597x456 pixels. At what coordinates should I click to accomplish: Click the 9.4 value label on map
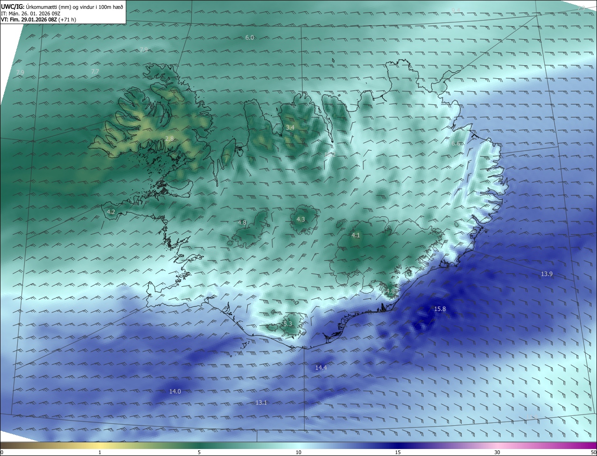coord(456,10)
